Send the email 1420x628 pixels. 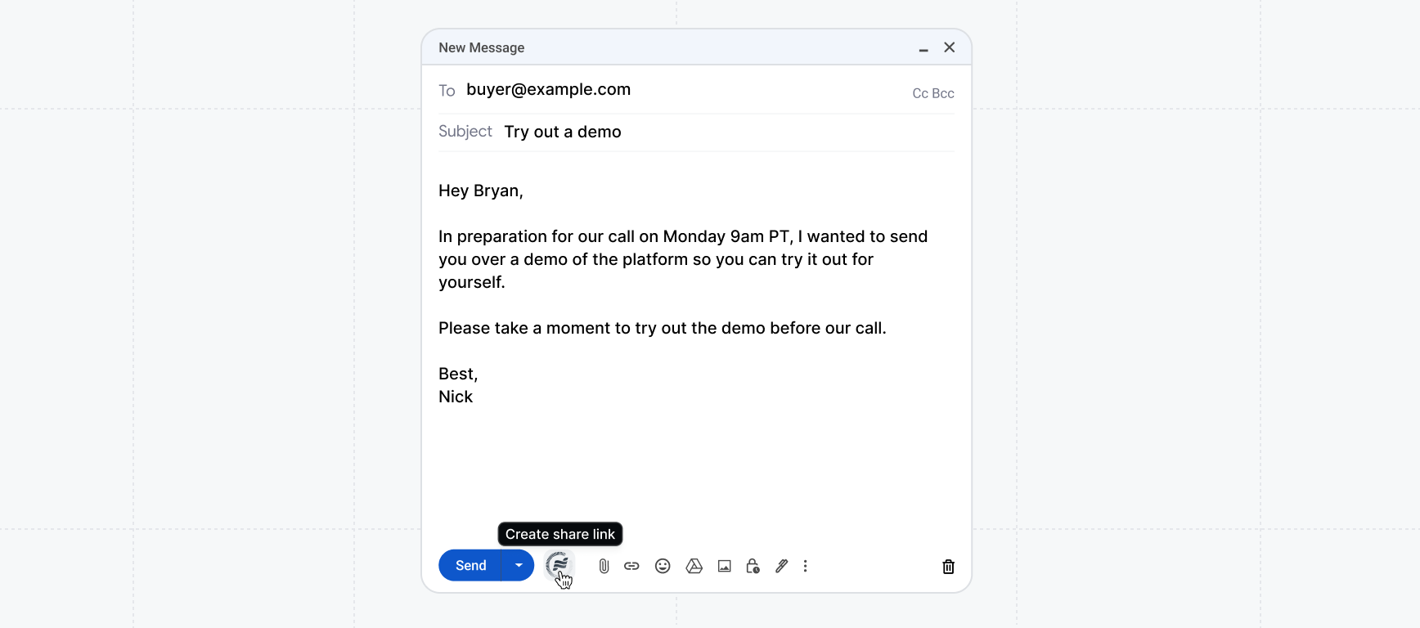(x=470, y=565)
